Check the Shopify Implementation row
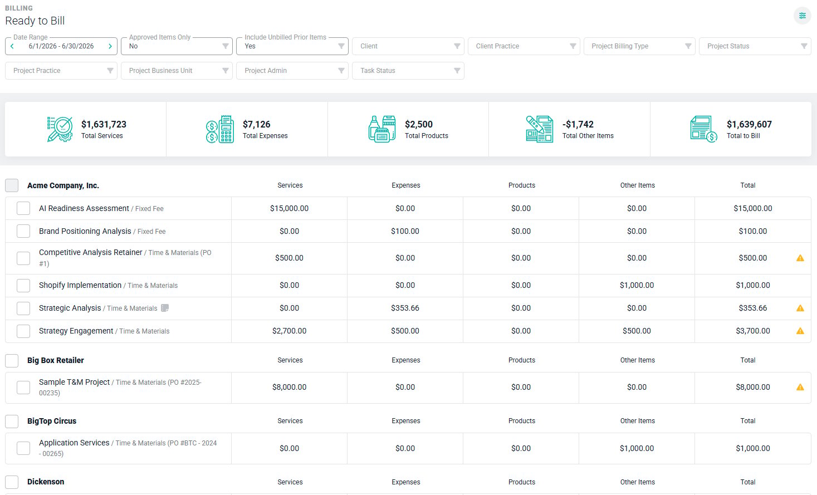 (x=23, y=285)
